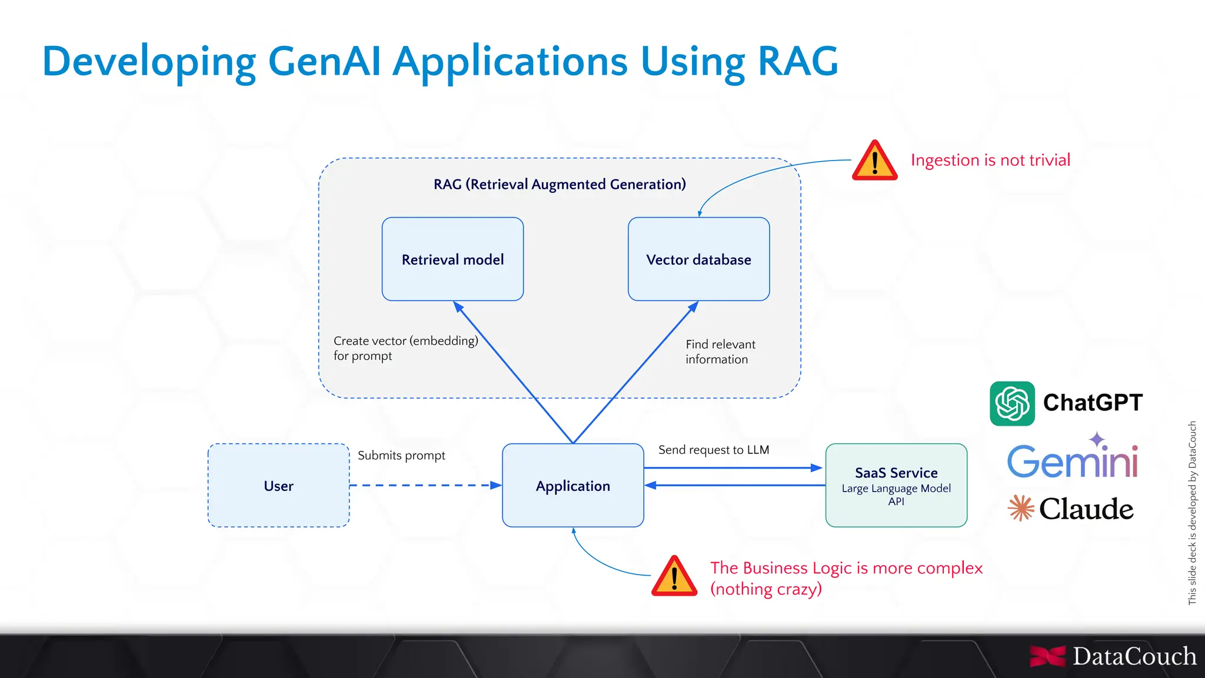Click the DataCouch red logo mark
Image resolution: width=1205 pixels, height=678 pixels.
point(1047,656)
